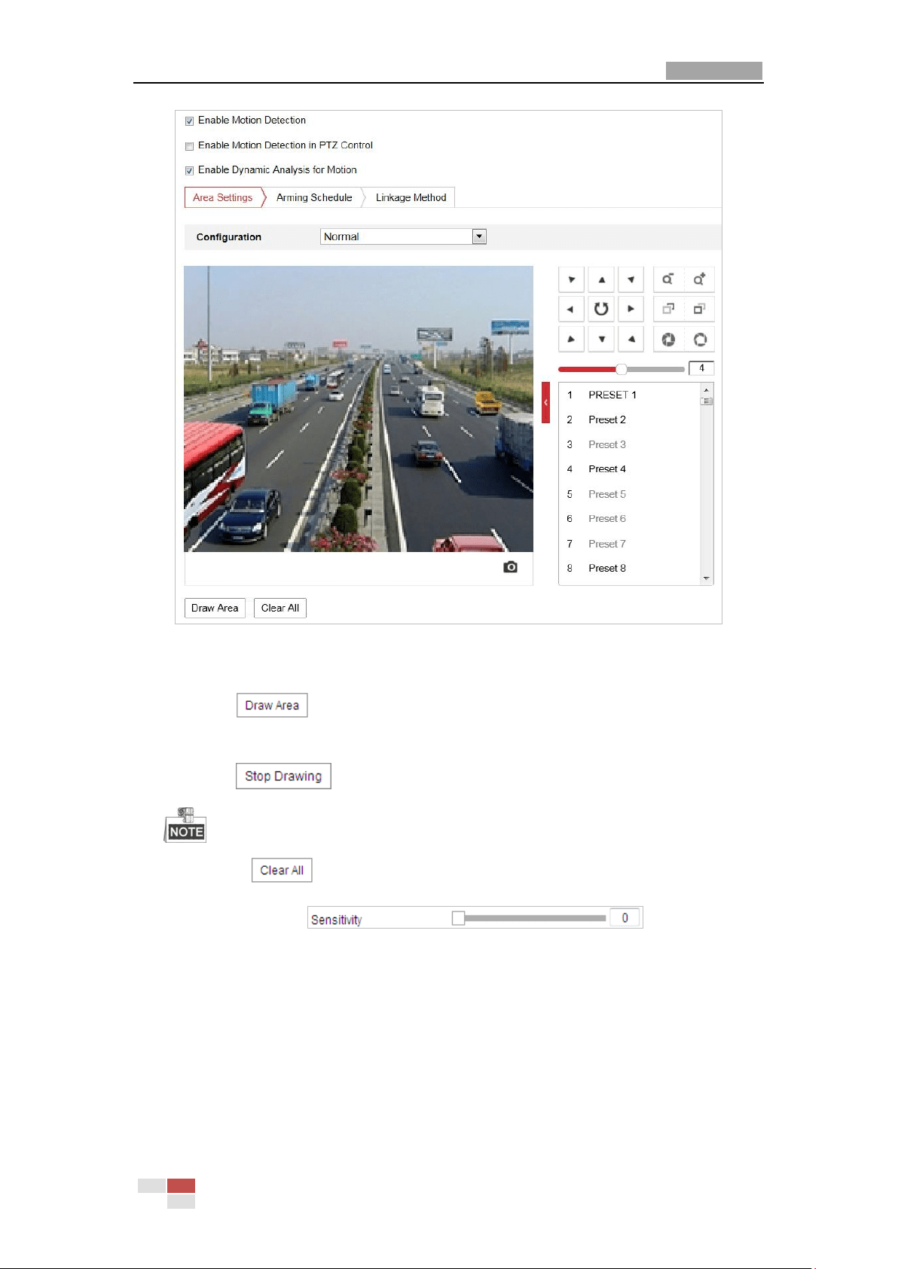Click the zoom in magnifier icon
This screenshot has width=898, height=1269.
tap(700, 279)
